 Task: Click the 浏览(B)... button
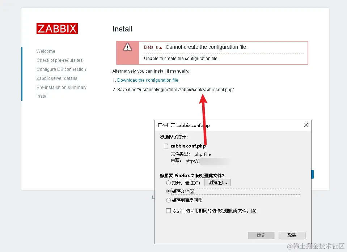[217, 183]
